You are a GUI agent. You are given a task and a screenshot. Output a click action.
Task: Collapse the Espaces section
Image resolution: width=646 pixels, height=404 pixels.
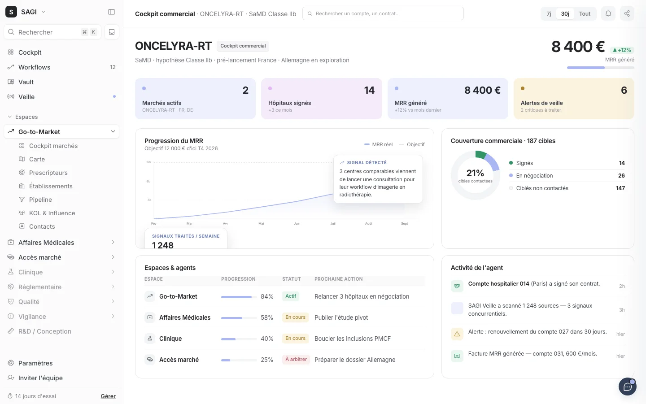23,117
